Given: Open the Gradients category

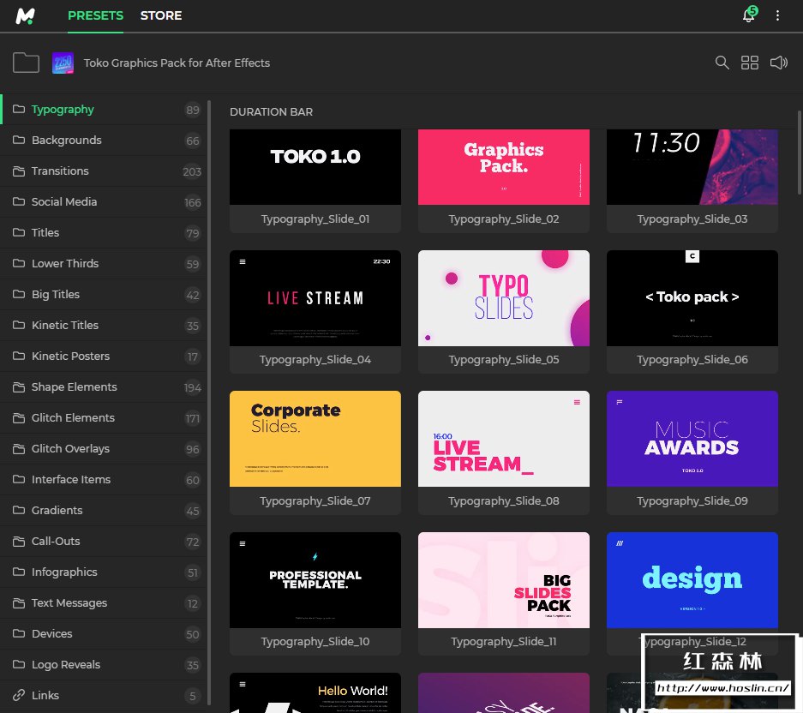Looking at the screenshot, I should (104, 510).
